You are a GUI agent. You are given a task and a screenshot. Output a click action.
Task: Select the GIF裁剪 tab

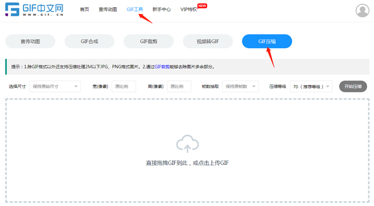point(149,42)
